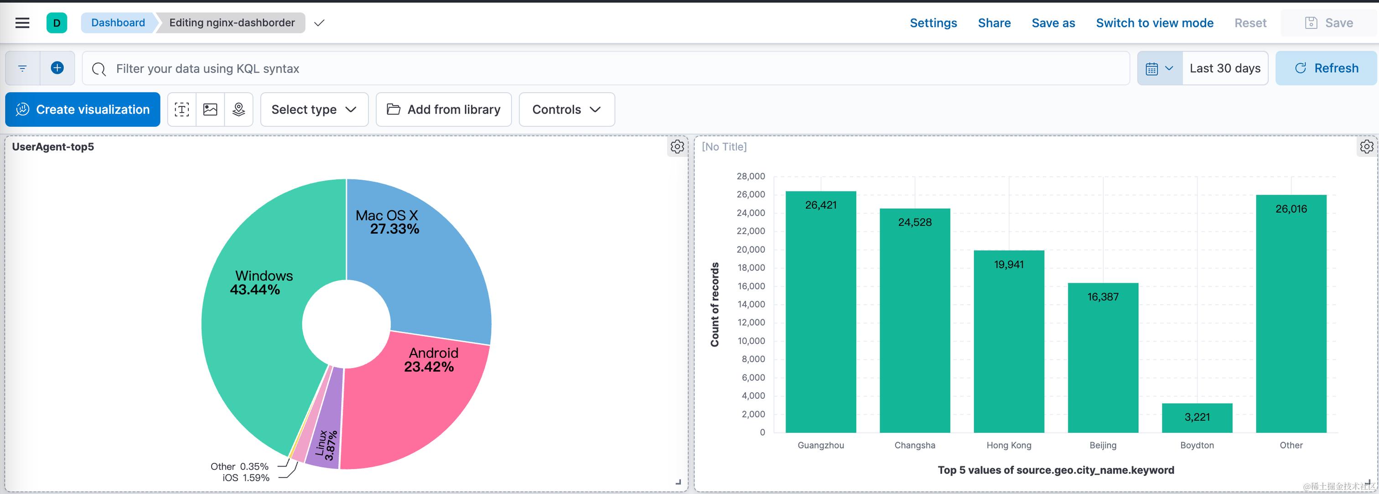Open the Share menu item
Viewport: 1379px width, 494px height.
[994, 23]
